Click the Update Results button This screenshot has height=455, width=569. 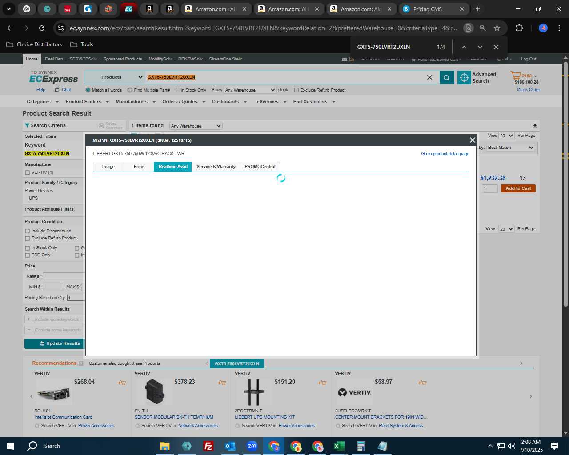(54, 343)
